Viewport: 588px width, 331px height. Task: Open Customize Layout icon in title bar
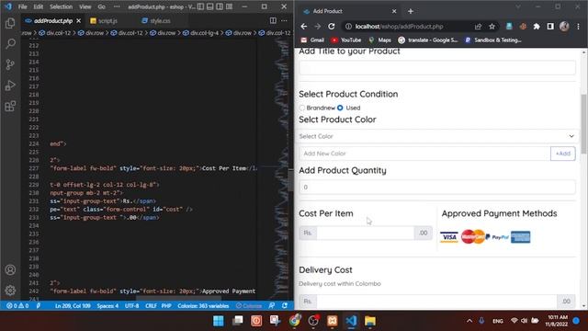[x=229, y=6]
